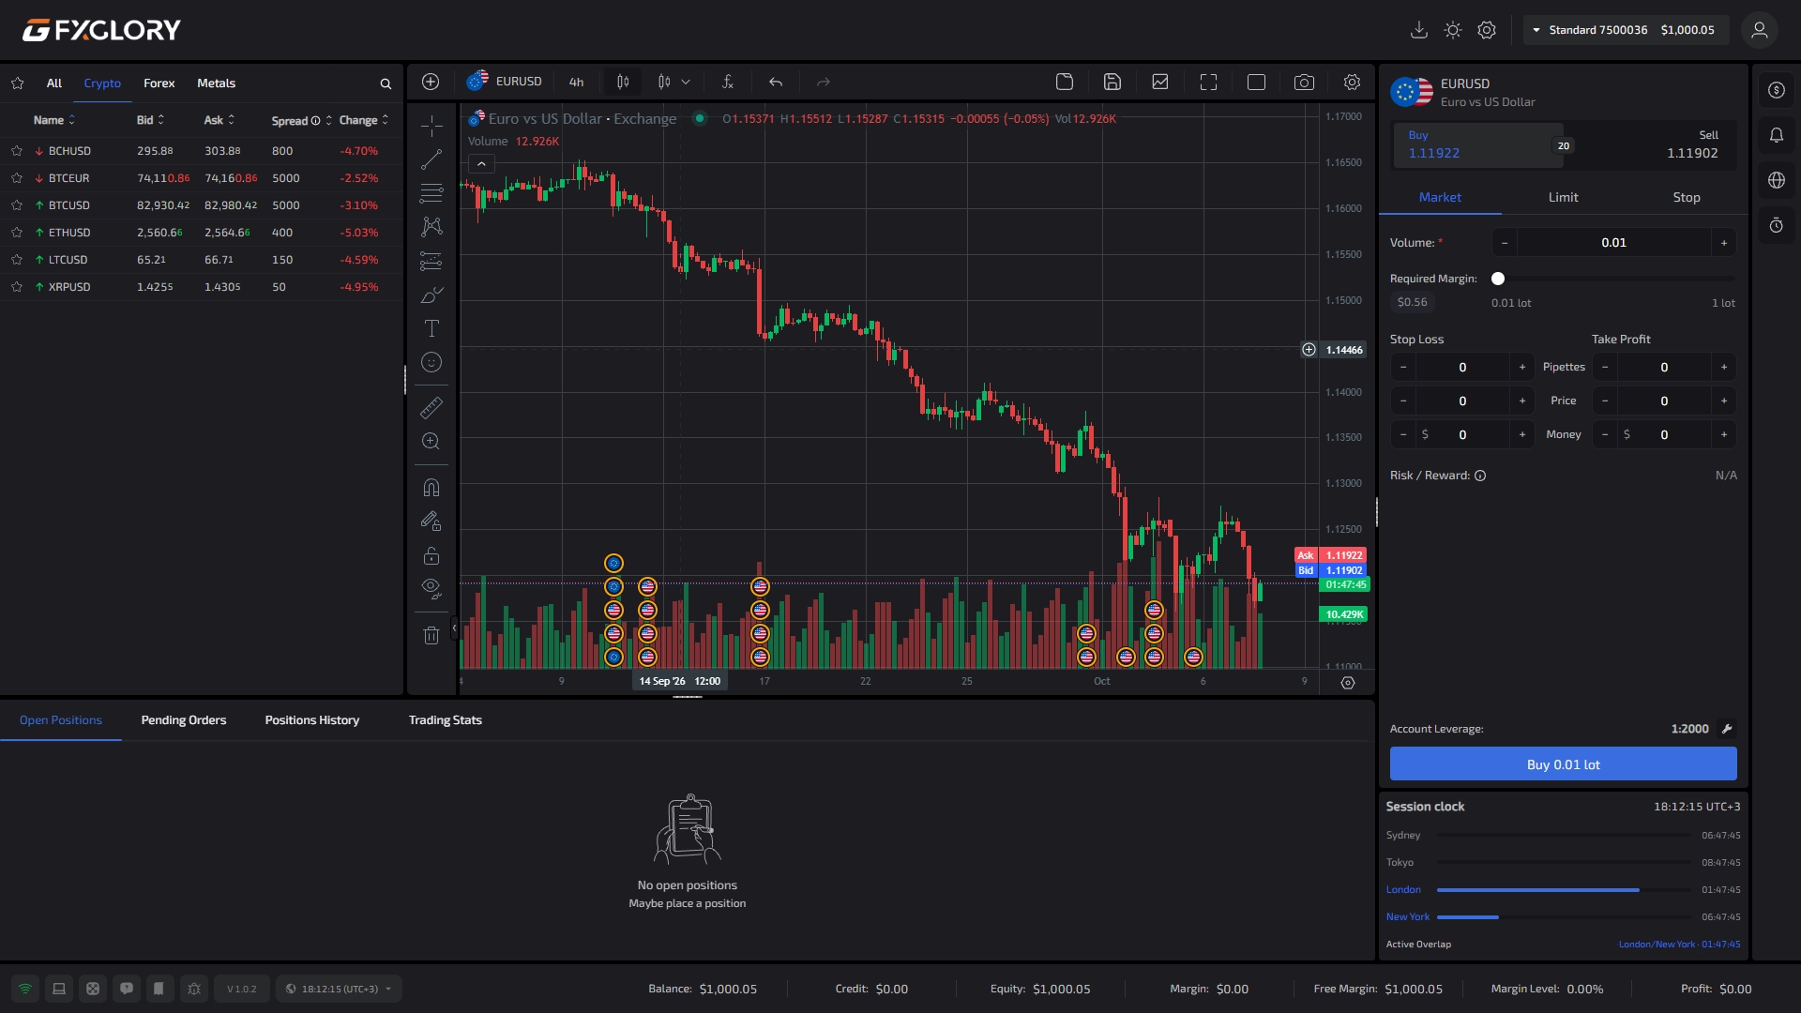Decrease Volume with the minus button
This screenshot has height=1013, width=1801.
coord(1505,243)
